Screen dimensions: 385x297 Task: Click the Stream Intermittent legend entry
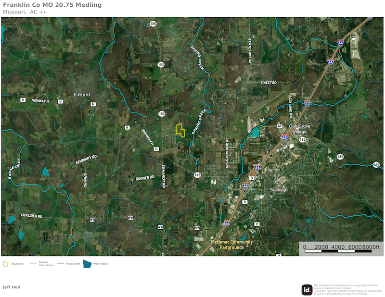point(39,264)
